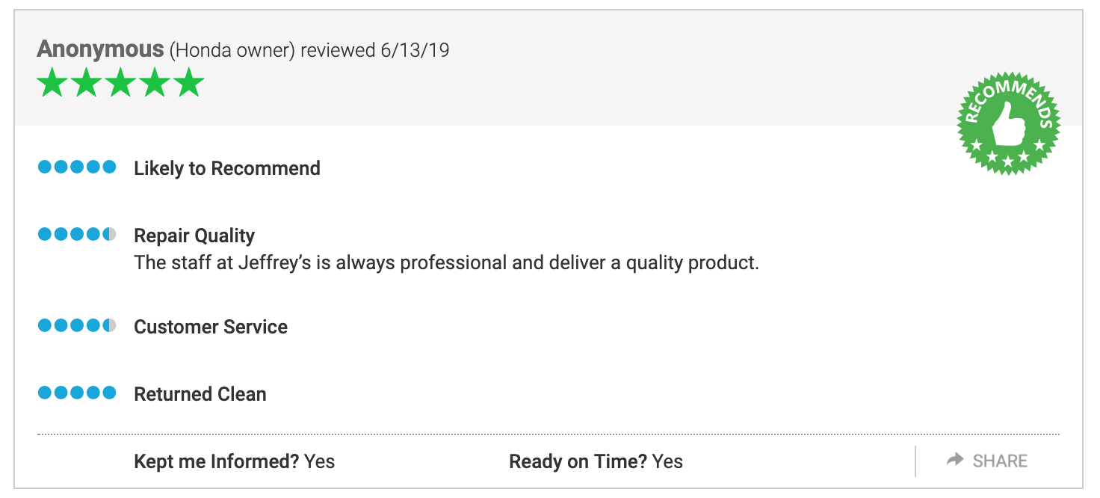Click the SHARE link text

[x=1000, y=461]
